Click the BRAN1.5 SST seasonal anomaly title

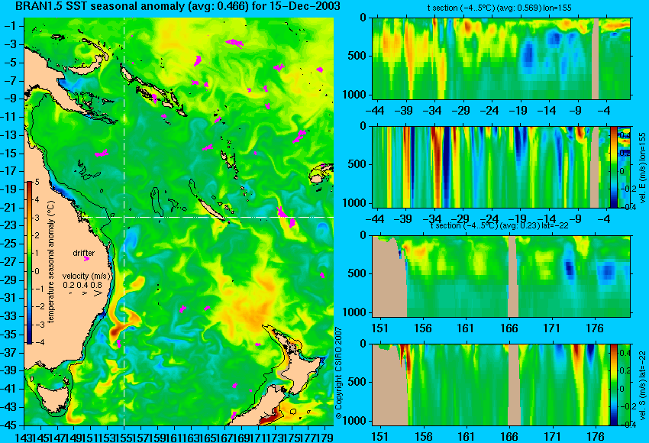pyautogui.click(x=178, y=6)
